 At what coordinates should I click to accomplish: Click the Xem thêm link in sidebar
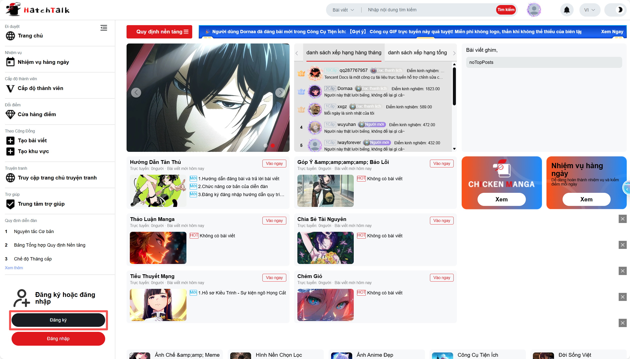(14, 268)
